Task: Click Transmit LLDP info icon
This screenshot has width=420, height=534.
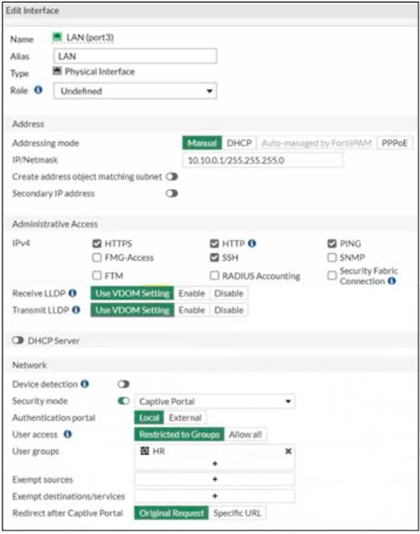Action: pos(76,310)
